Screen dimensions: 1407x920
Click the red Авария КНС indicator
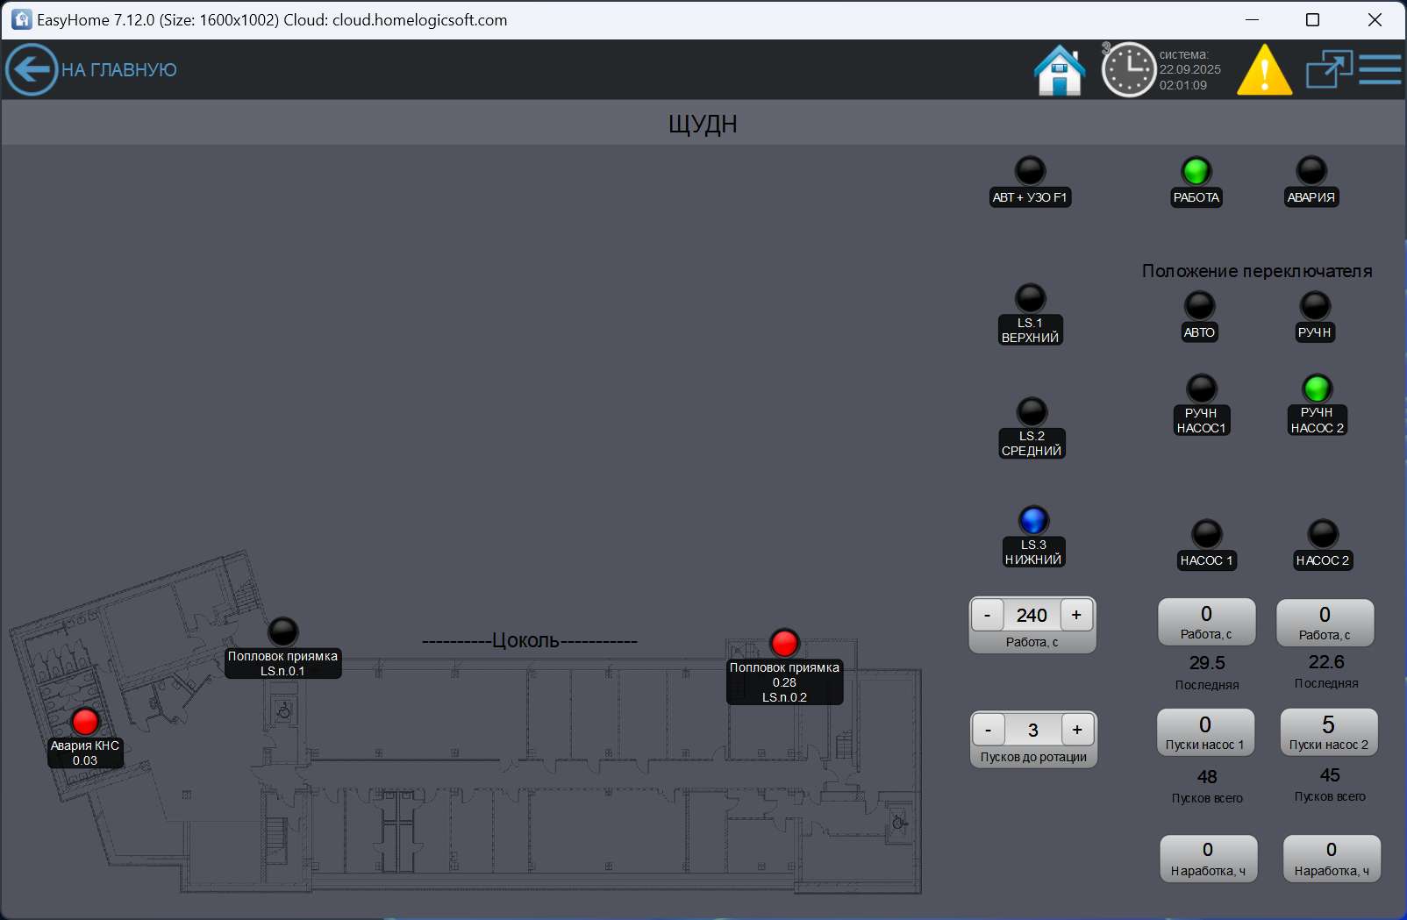(x=85, y=722)
